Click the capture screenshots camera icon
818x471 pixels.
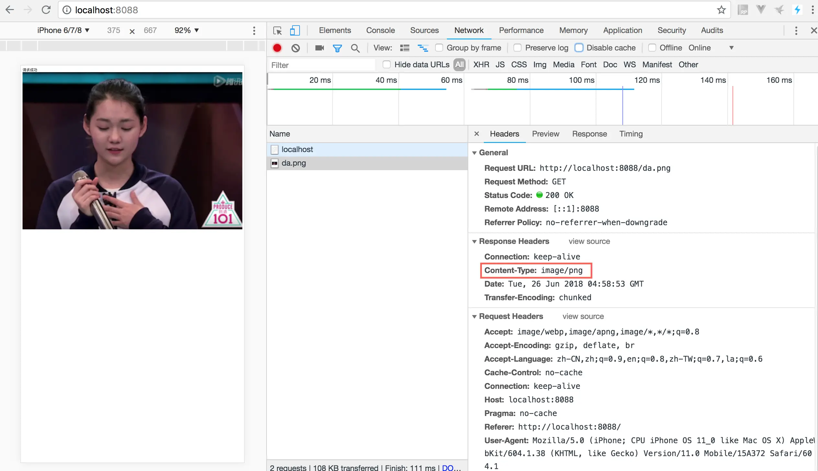[x=319, y=48]
